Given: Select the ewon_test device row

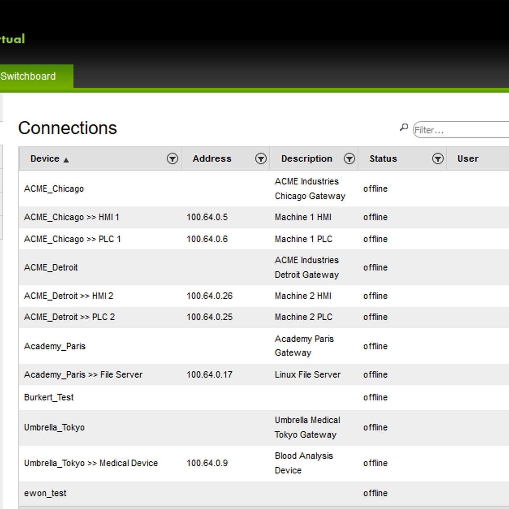Looking at the screenshot, I should (x=264, y=493).
